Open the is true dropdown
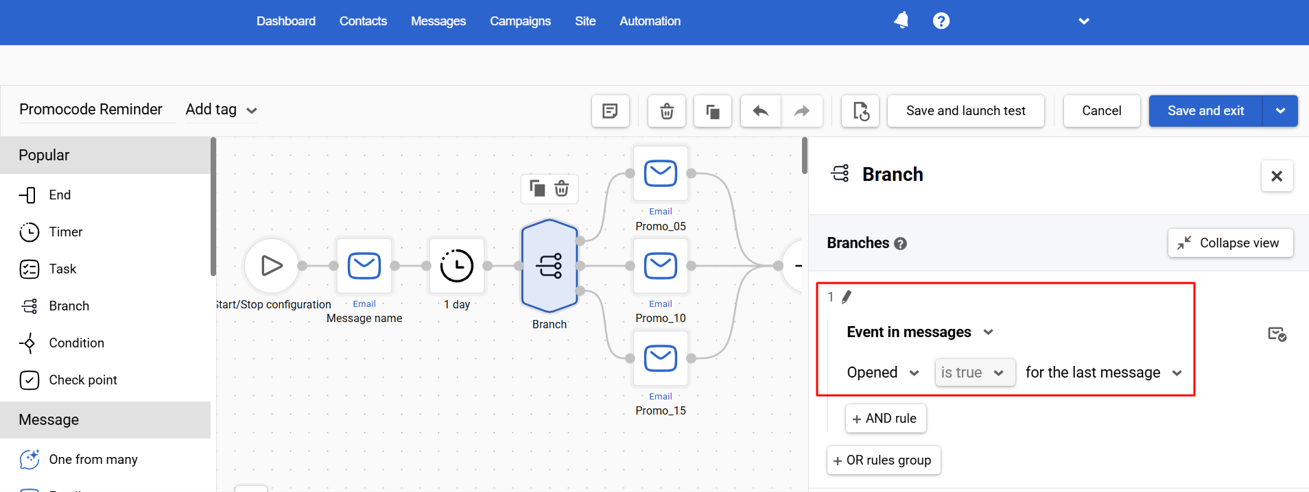The width and height of the screenshot is (1309, 492). click(975, 373)
